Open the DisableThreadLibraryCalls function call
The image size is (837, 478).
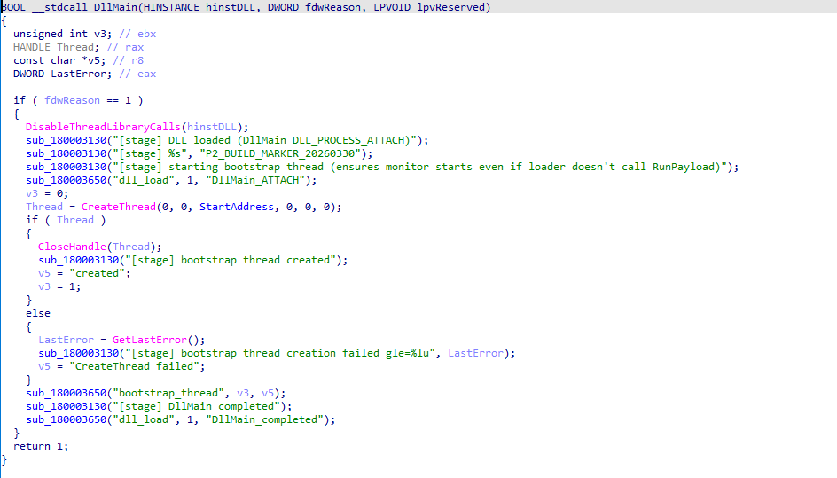(103, 127)
